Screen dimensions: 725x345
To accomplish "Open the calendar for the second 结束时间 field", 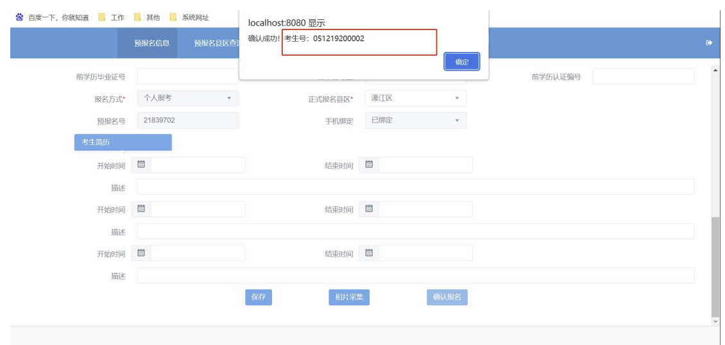I will pos(369,209).
